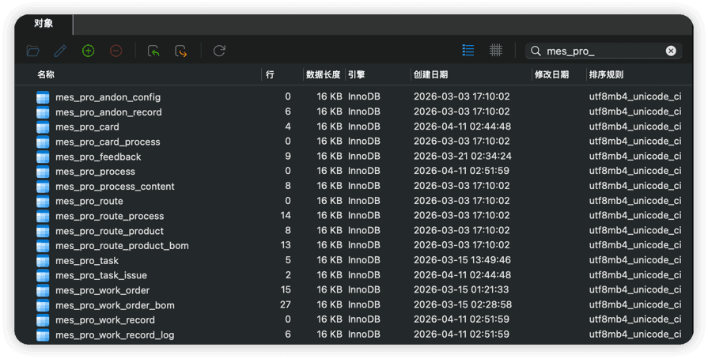This screenshot has width=708, height=359.
Task: Click the green new table plus icon
Action: [88, 51]
